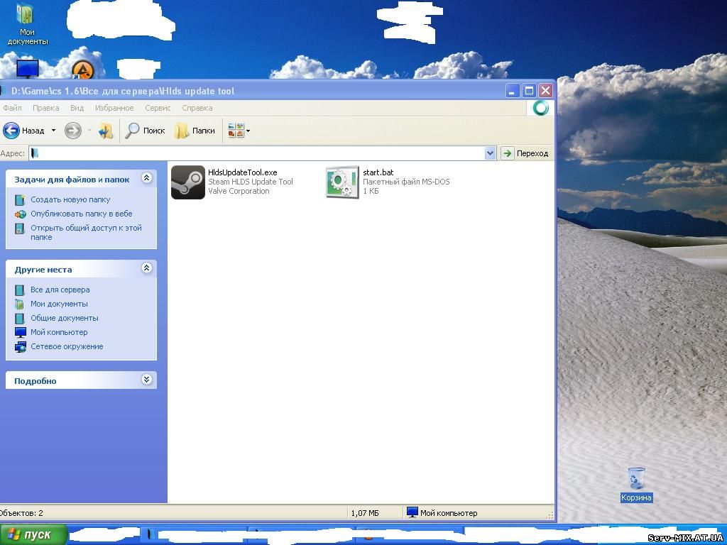Select the HldsUpdateTool.exe Steam icon
The height and width of the screenshot is (545, 727).
click(x=187, y=182)
